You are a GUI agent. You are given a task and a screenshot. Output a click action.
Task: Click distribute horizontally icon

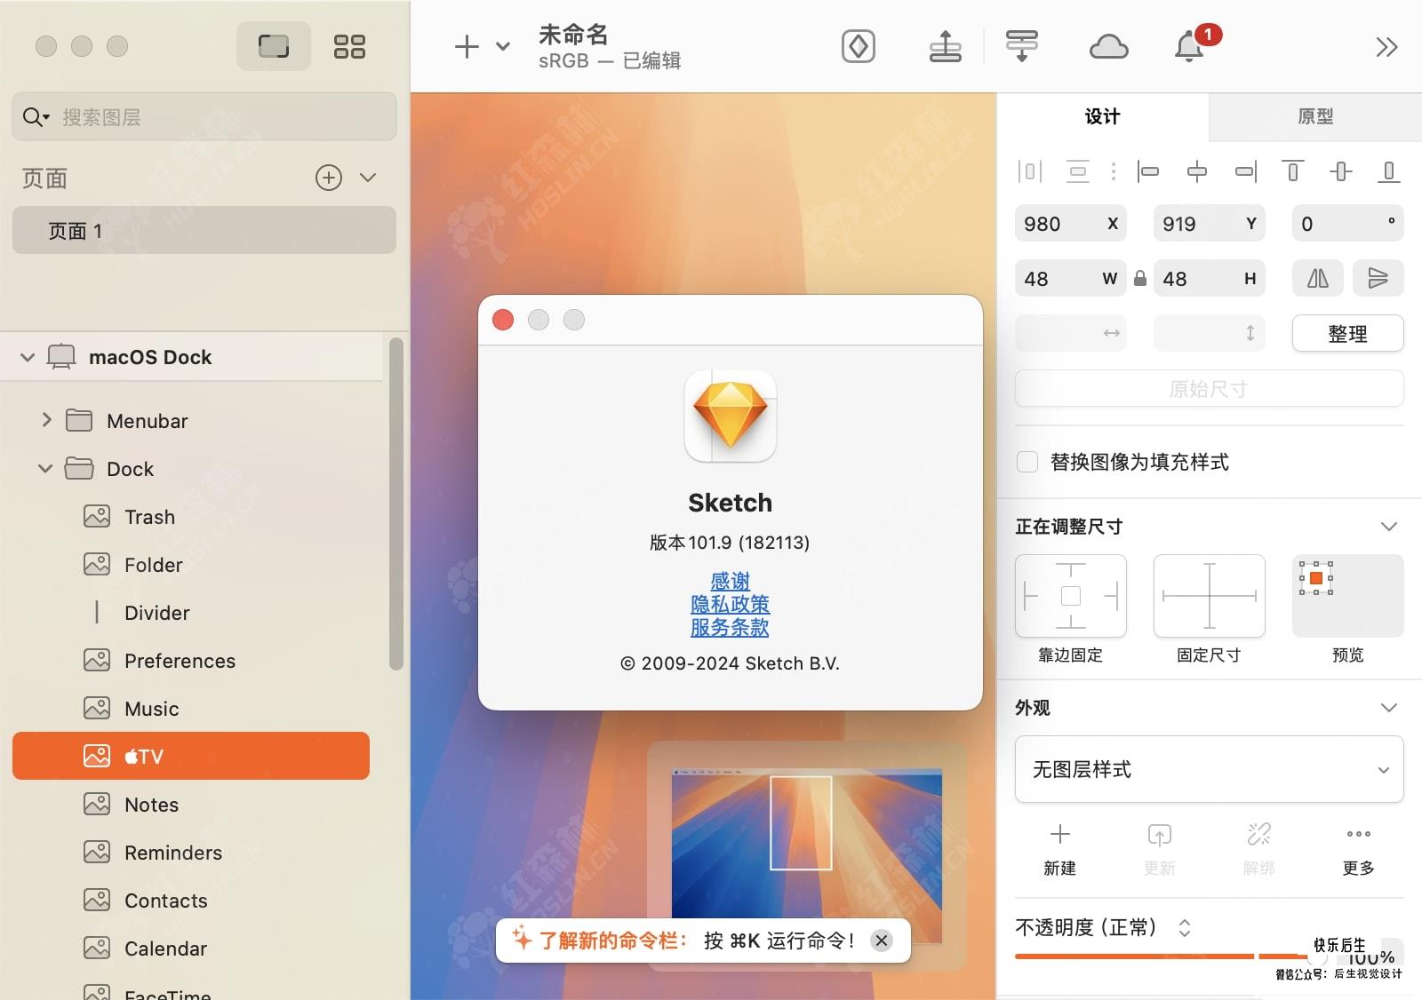(1029, 171)
